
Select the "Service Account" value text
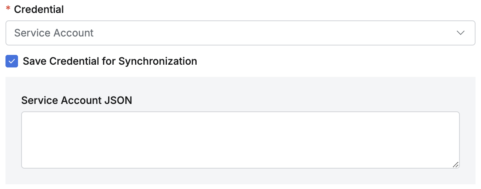54,33
